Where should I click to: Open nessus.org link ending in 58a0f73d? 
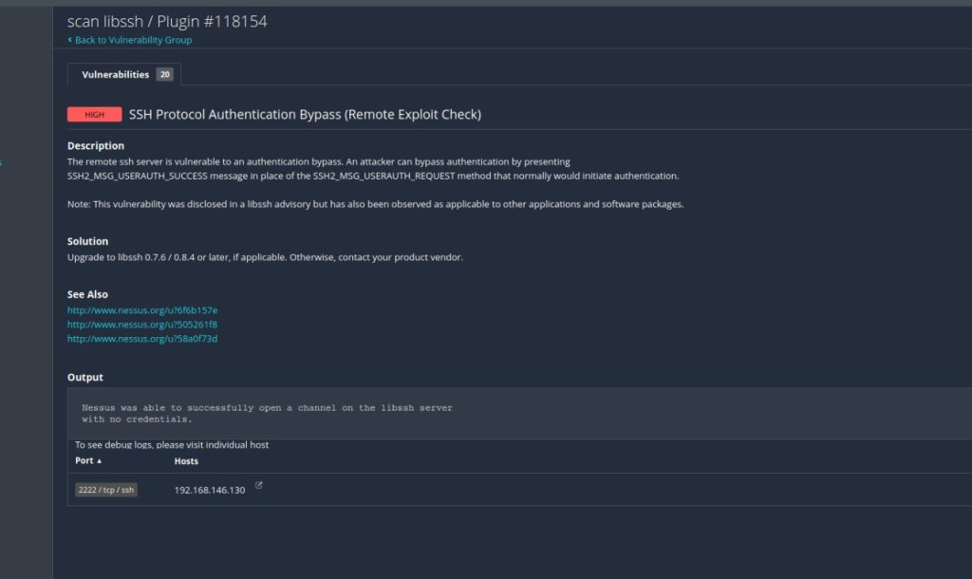click(142, 339)
